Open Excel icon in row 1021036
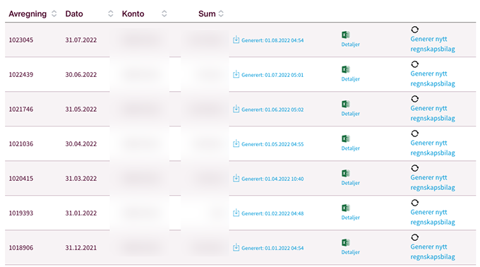 (x=346, y=138)
